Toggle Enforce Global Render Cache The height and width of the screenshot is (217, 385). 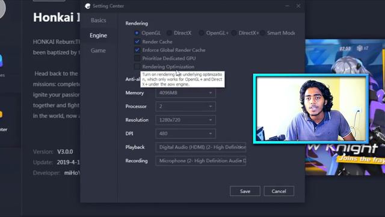[x=137, y=50]
